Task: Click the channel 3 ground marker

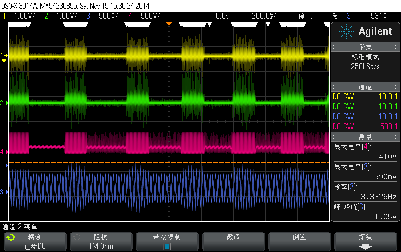Action: 4,193
